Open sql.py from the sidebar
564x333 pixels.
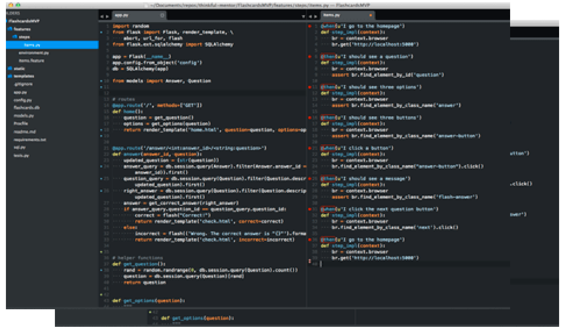point(20,148)
